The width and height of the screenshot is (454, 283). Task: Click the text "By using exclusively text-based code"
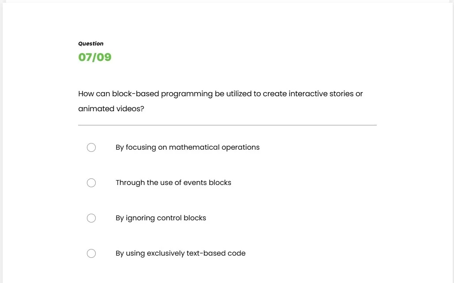click(x=180, y=253)
